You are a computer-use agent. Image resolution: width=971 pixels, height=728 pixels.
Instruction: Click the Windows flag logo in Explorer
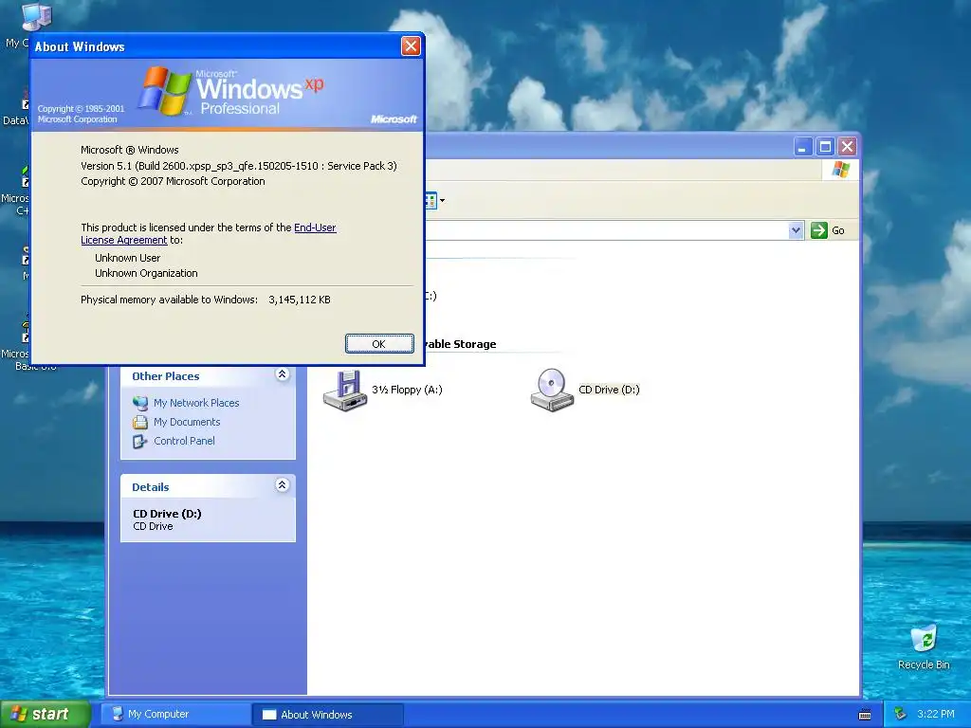[841, 169]
